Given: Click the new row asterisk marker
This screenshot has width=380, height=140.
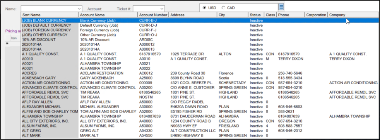Looking at the screenshot, I should pos(7,44).
